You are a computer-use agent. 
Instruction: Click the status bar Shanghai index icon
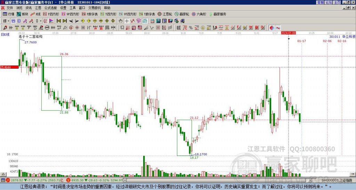pos(8,180)
